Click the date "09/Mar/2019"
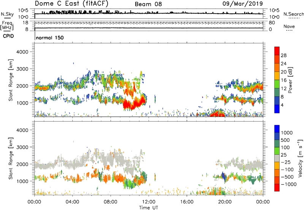Image resolution: width=304 pixels, height=210 pixels. coord(242,3)
